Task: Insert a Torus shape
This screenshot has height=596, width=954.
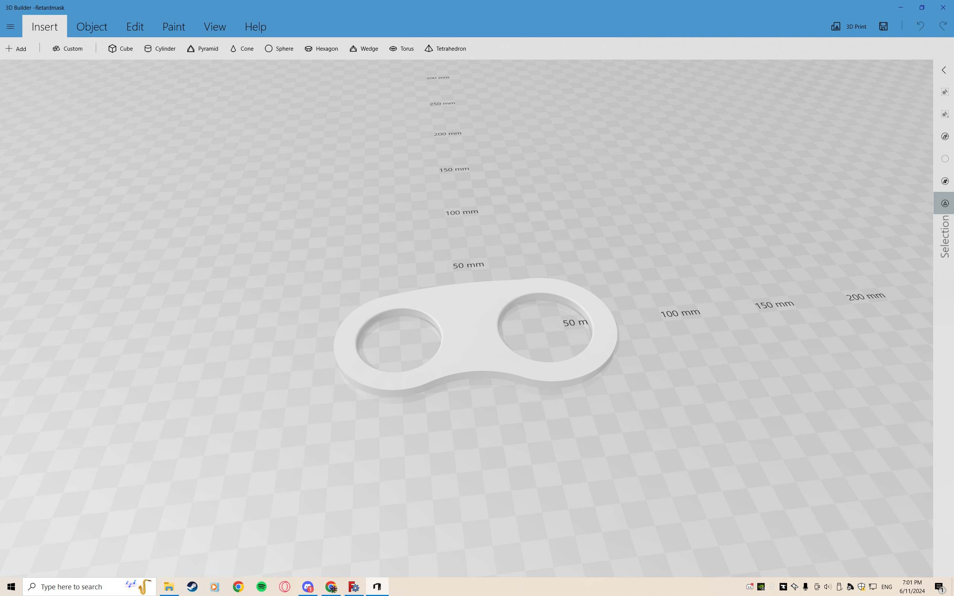Action: point(401,48)
